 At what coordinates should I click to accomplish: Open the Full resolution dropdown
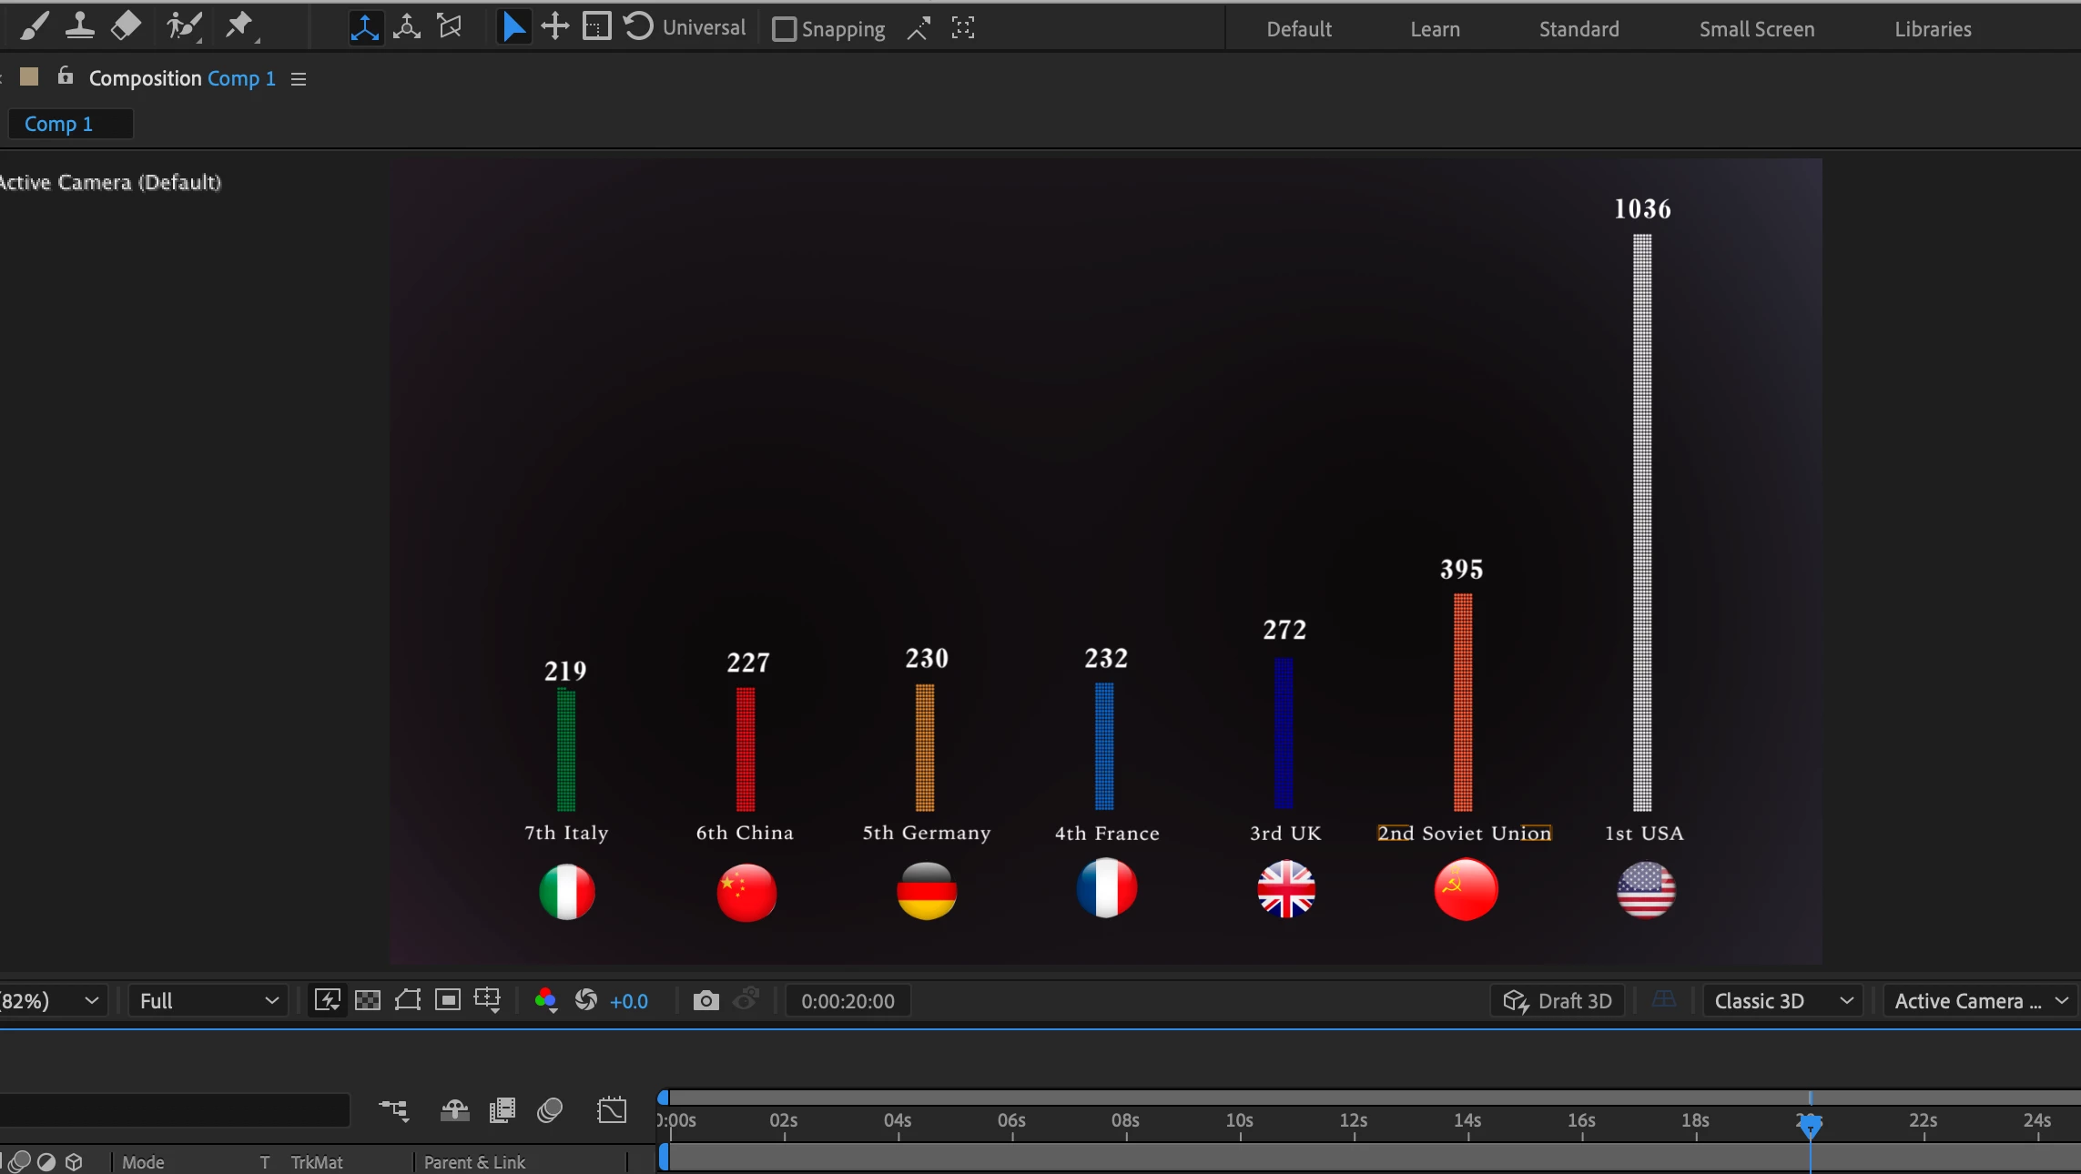pyautogui.click(x=208, y=1001)
